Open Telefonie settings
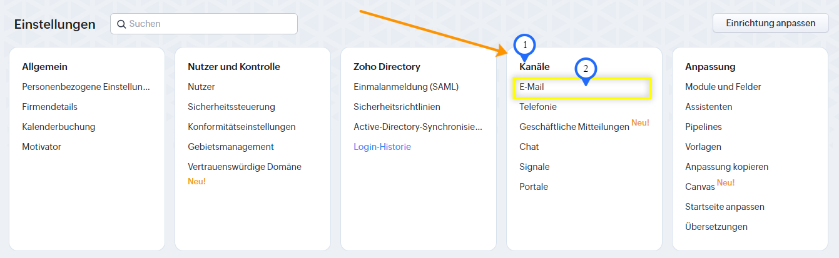 538,107
